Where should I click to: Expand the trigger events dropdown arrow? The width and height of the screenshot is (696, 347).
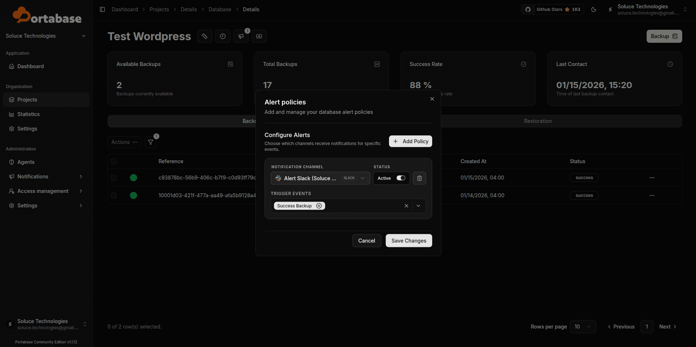418,206
